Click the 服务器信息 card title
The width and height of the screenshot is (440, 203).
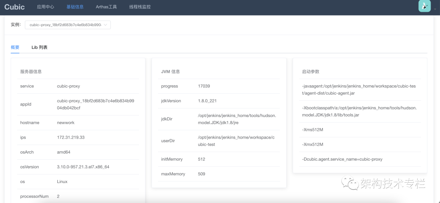coord(31,72)
